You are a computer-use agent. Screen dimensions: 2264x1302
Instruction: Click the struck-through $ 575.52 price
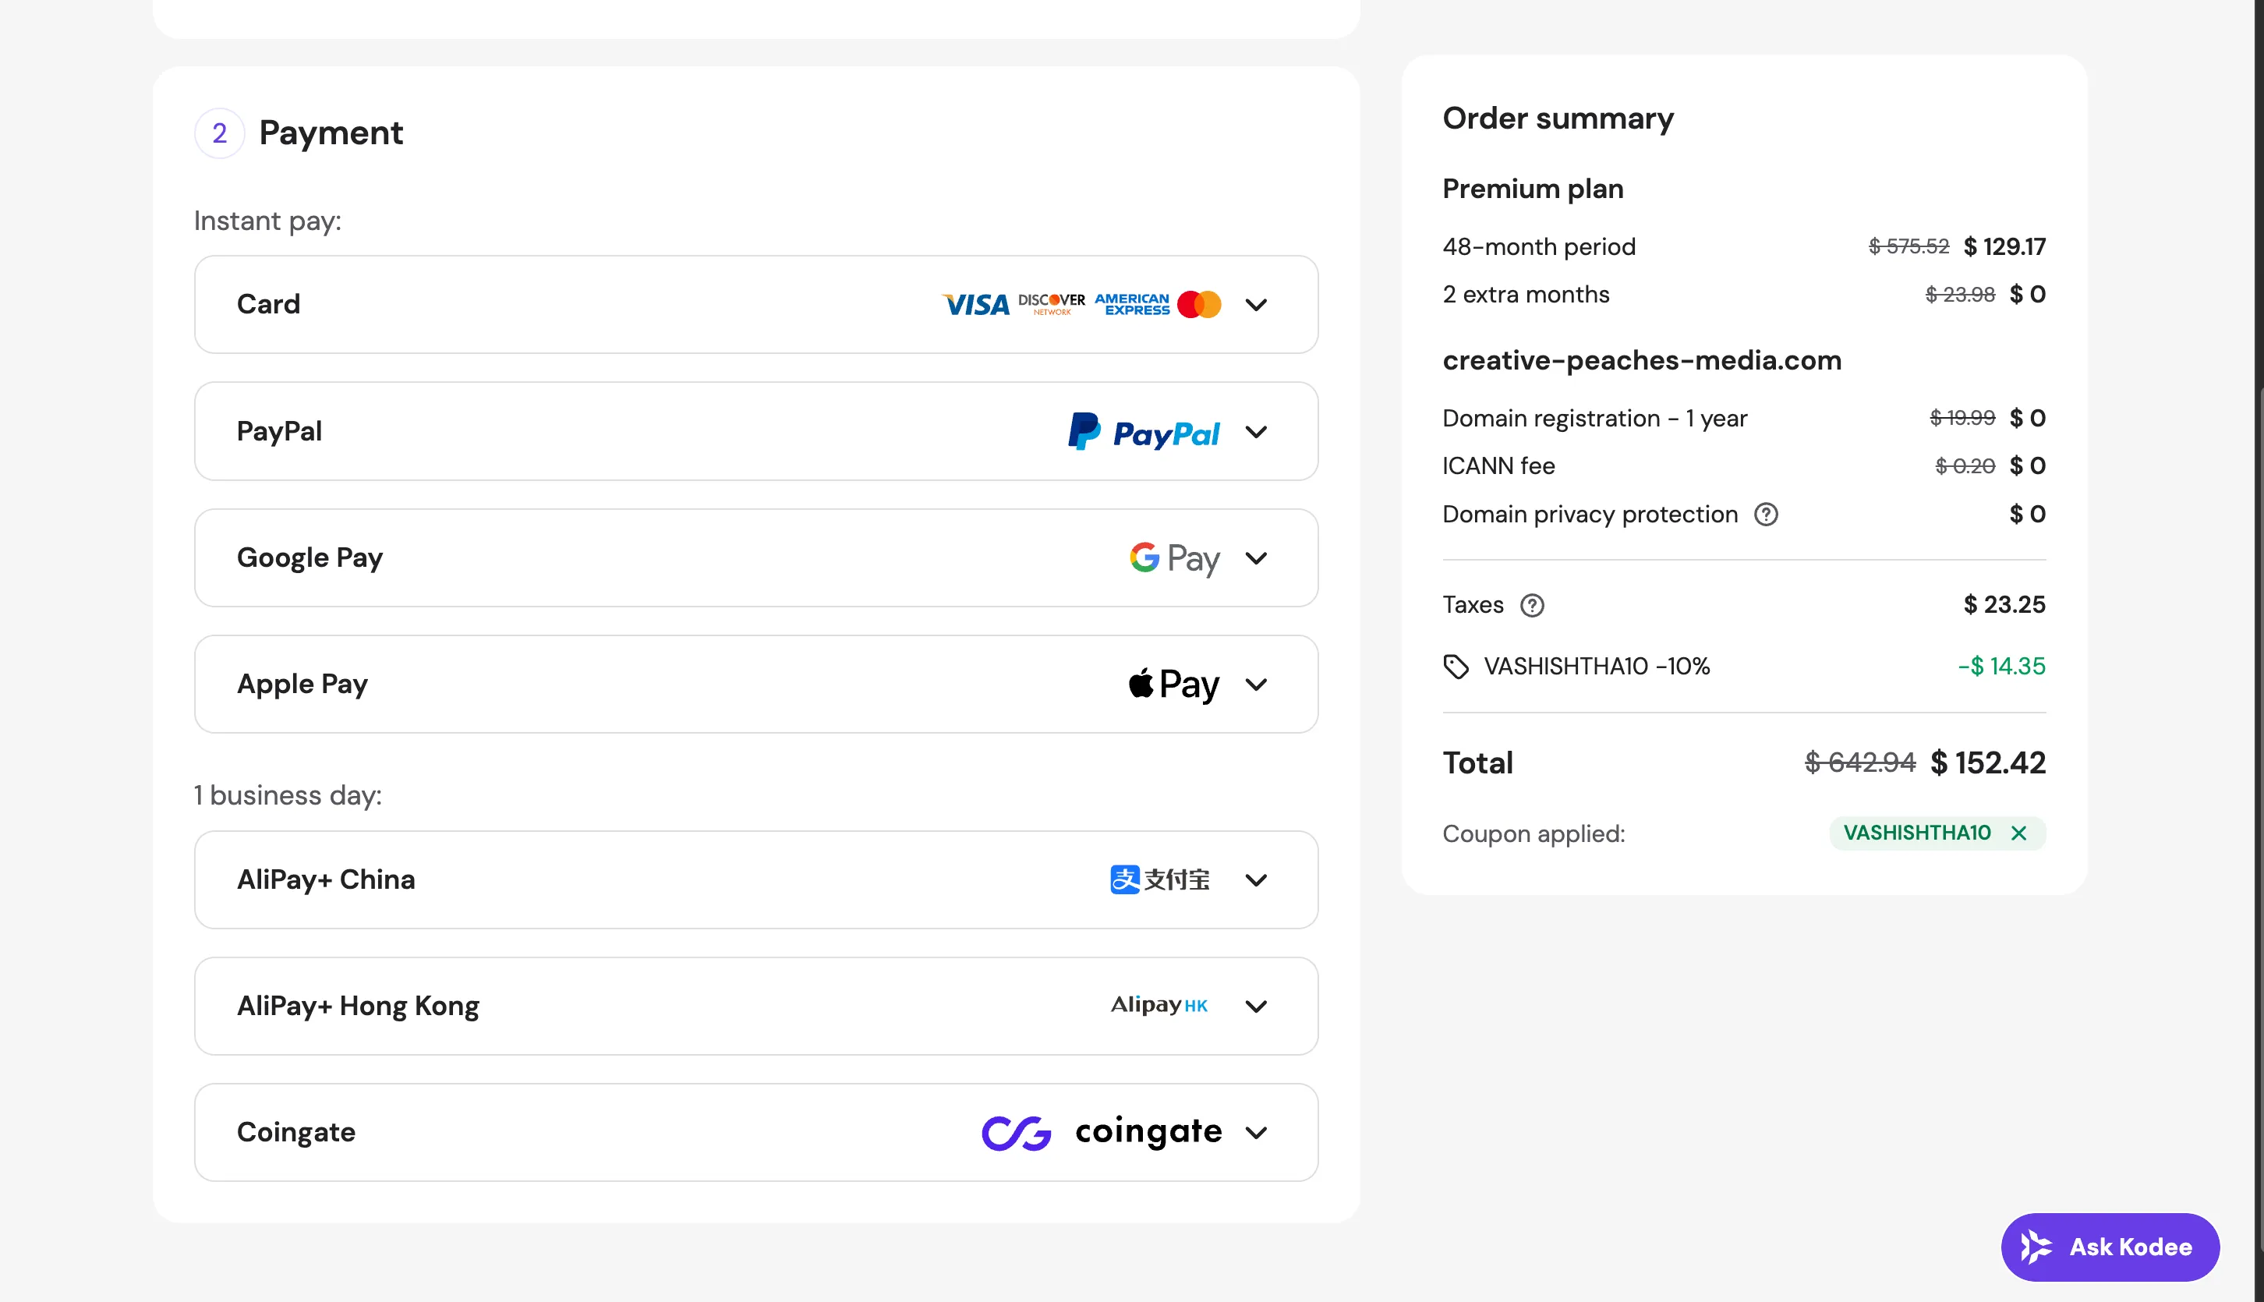click(1909, 247)
